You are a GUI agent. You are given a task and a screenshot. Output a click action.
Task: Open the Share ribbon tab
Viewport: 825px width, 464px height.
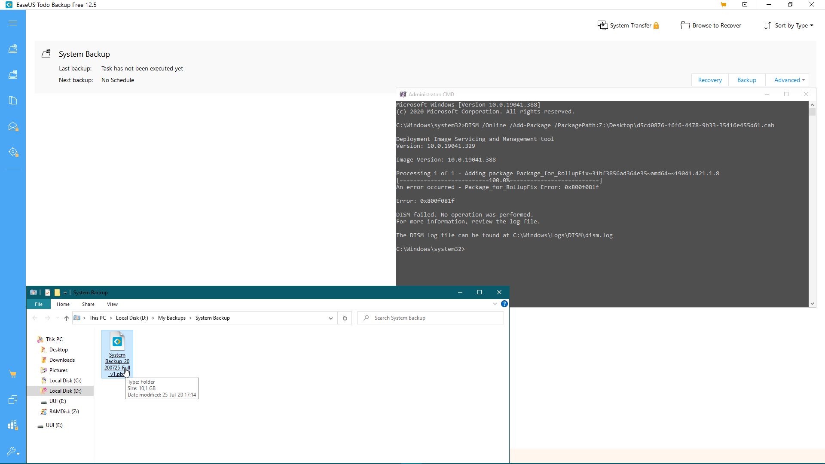point(88,304)
